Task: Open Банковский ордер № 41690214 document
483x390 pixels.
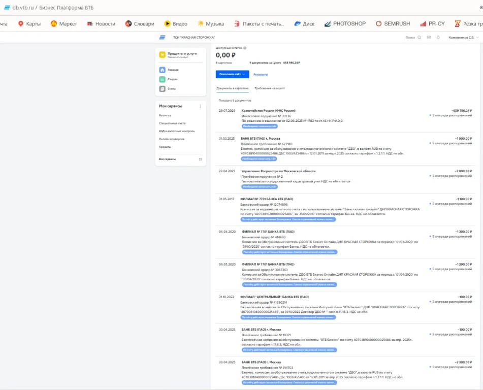Action: click(345, 307)
